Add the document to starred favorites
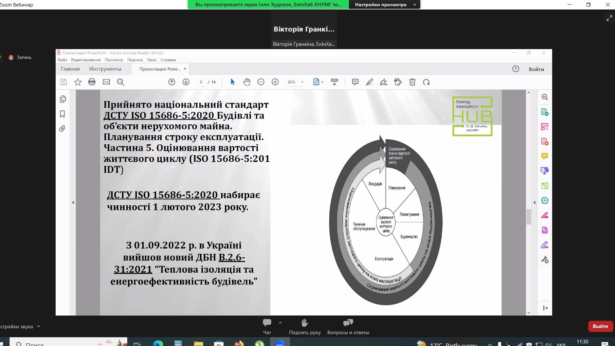The image size is (615, 346). [78, 82]
